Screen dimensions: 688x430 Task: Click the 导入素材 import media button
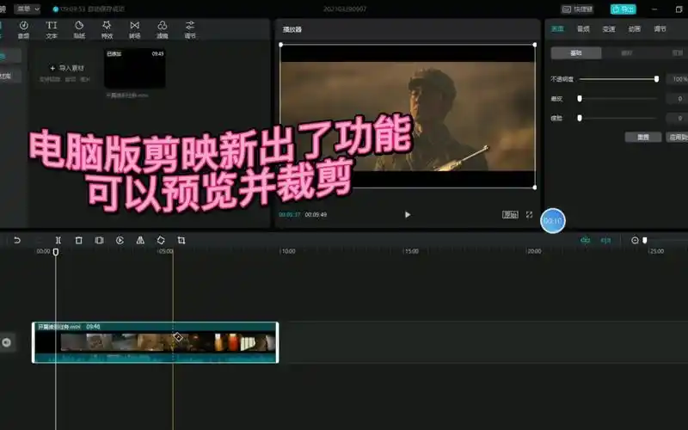67,69
